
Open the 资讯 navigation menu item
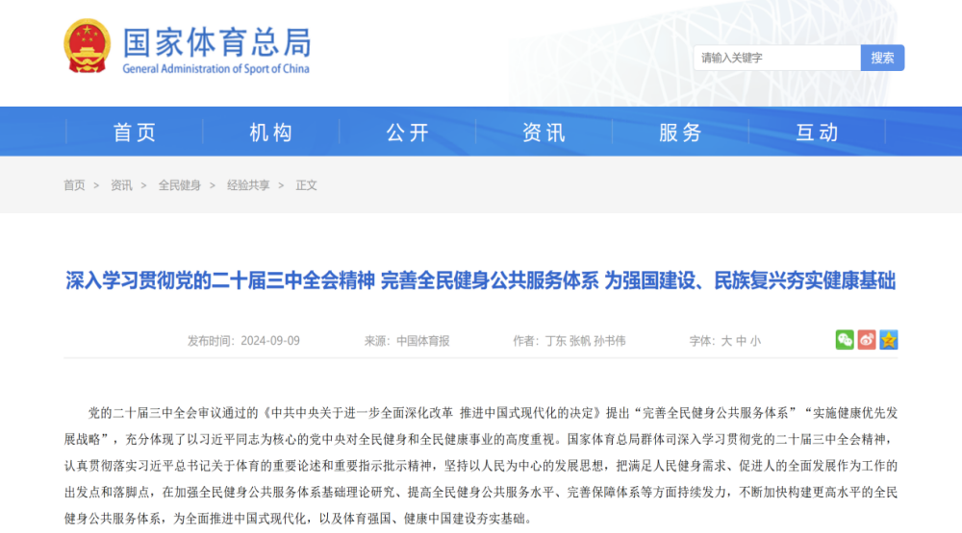coord(544,133)
